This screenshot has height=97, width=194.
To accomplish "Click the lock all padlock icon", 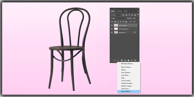I will [126, 22].
